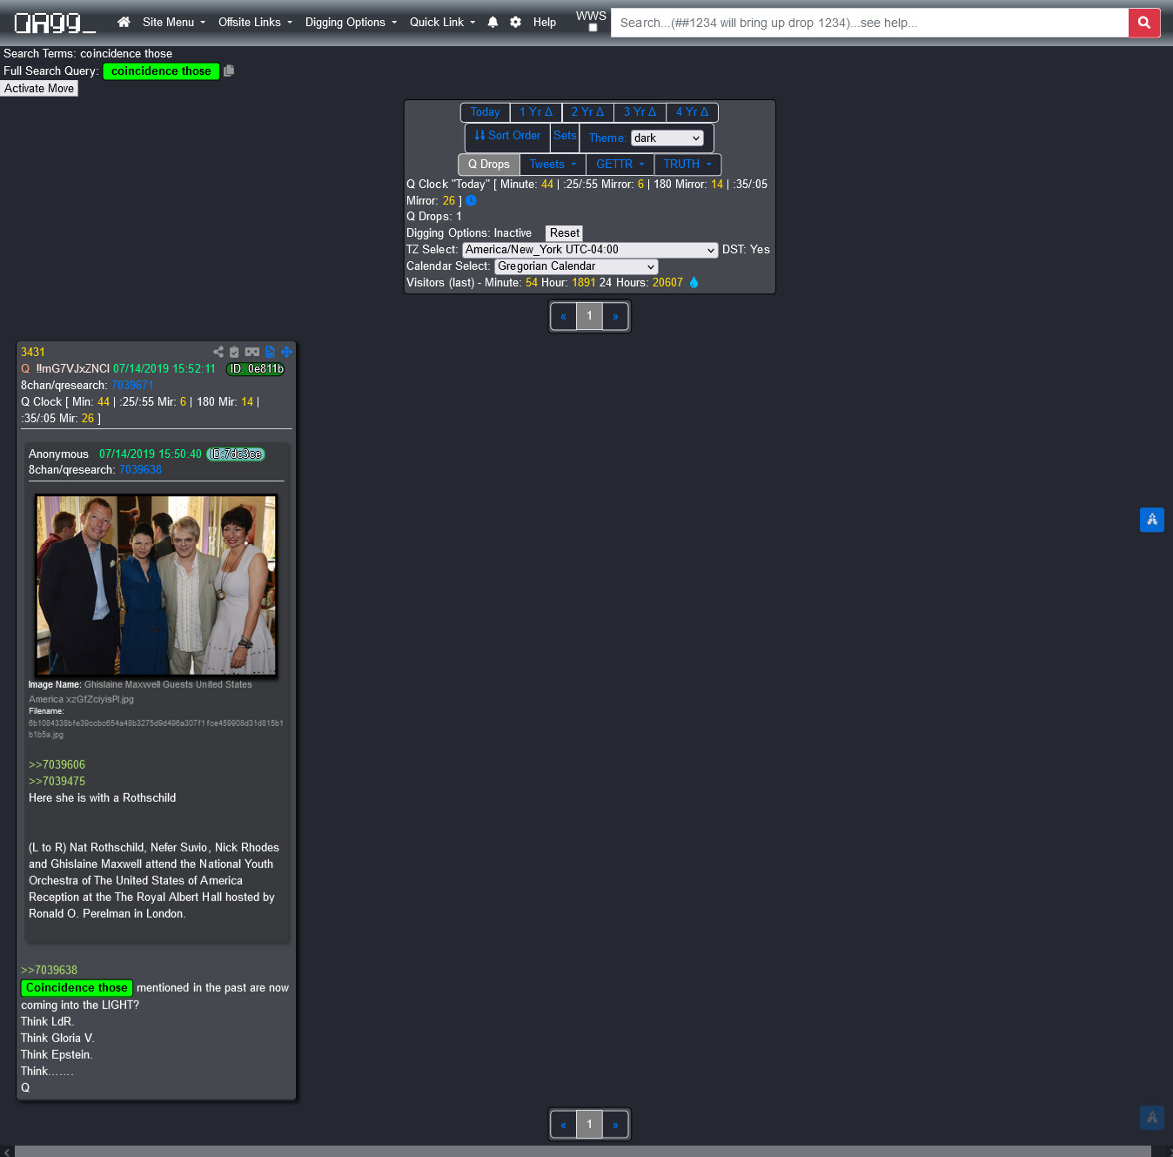The image size is (1173, 1157).
Task: Click page 1 in bottom pagination
Action: click(x=589, y=1125)
